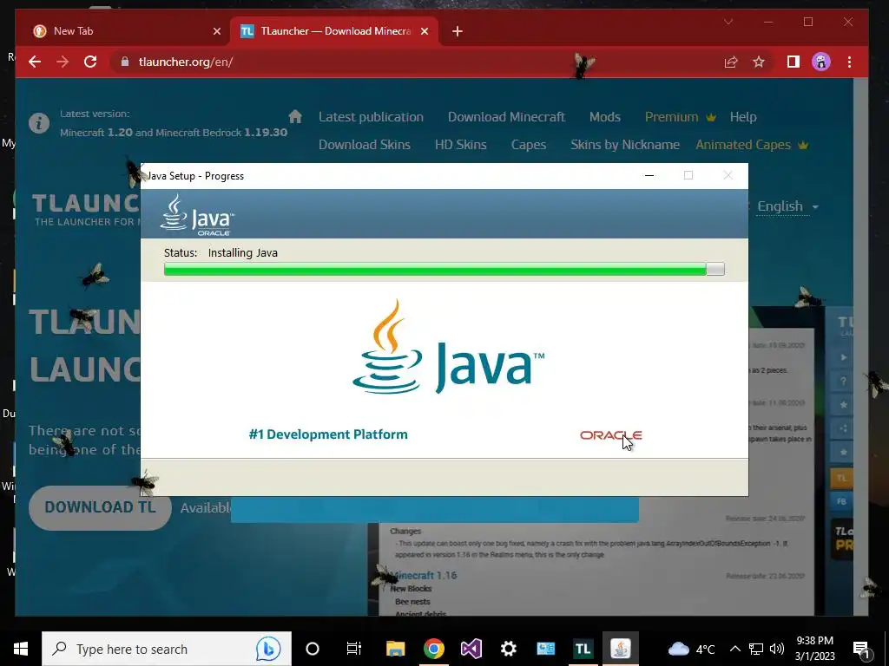Image resolution: width=889 pixels, height=666 pixels.
Task: Expand the English language dropdown
Action: (x=787, y=206)
